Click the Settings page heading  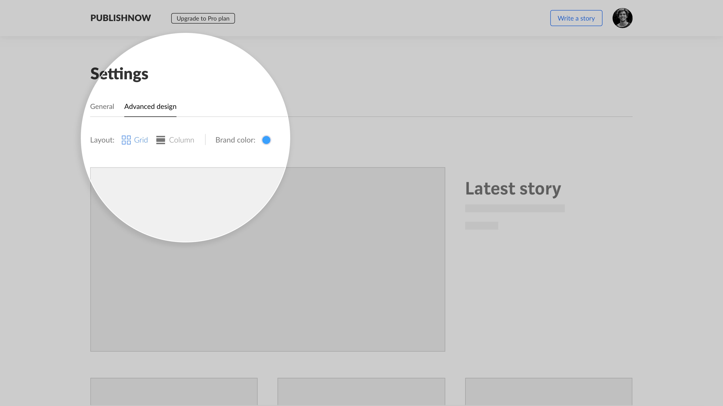pyautogui.click(x=119, y=74)
